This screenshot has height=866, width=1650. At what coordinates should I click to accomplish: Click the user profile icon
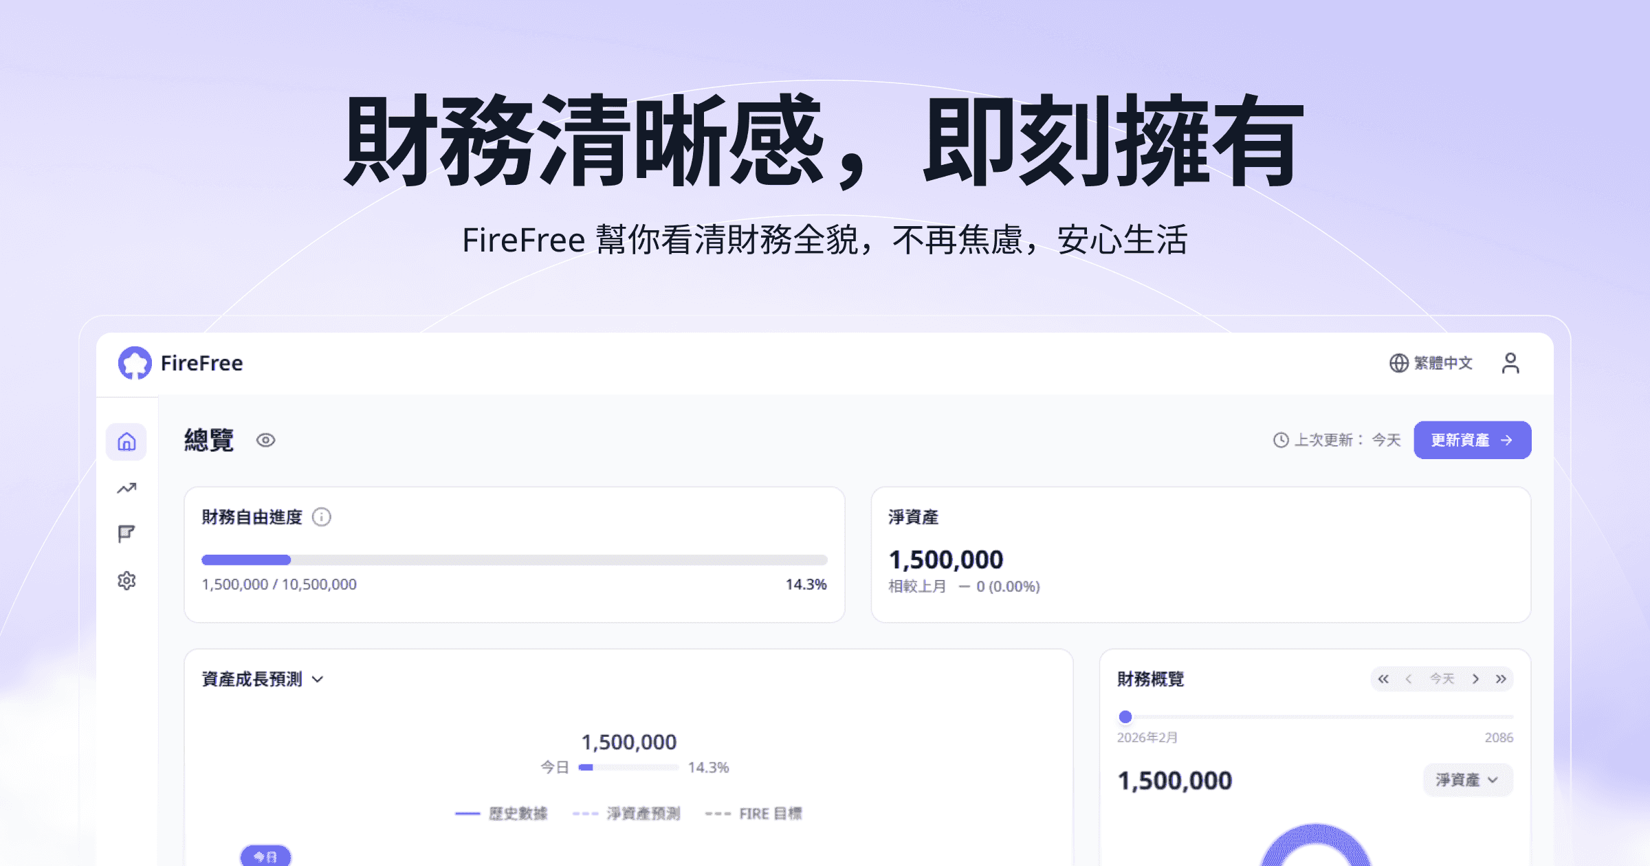(x=1510, y=363)
